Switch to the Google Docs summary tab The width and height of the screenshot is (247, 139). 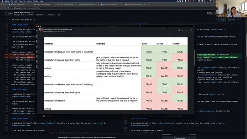[x=19, y=5]
